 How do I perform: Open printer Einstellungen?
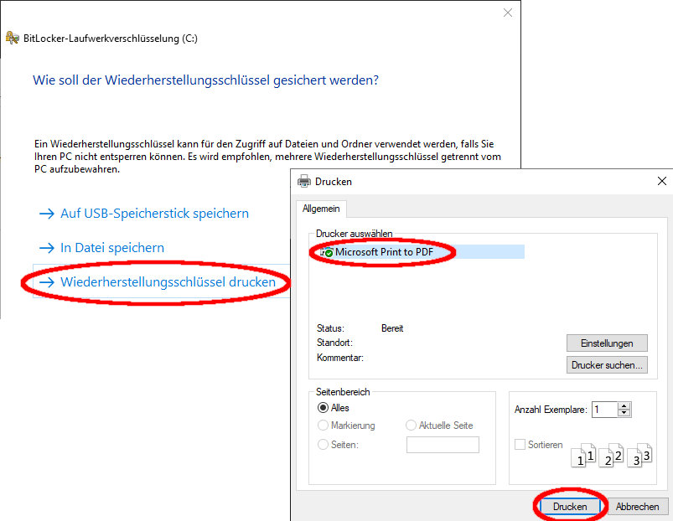coord(607,343)
